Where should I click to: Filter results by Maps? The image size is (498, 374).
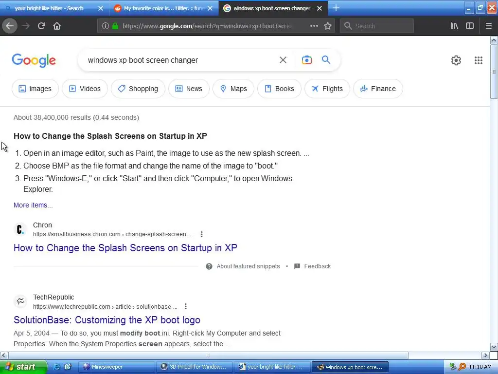coord(233,89)
